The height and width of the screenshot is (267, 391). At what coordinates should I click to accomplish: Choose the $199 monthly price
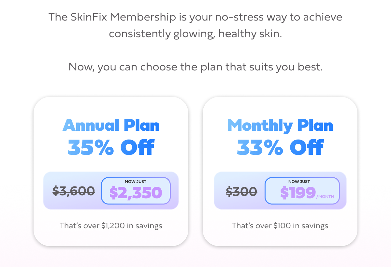tap(298, 193)
